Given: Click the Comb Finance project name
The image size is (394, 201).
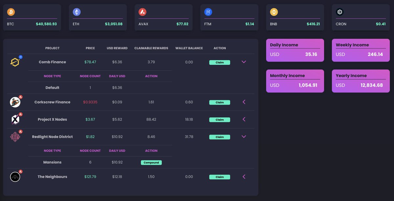Looking at the screenshot, I should pyautogui.click(x=53, y=62).
